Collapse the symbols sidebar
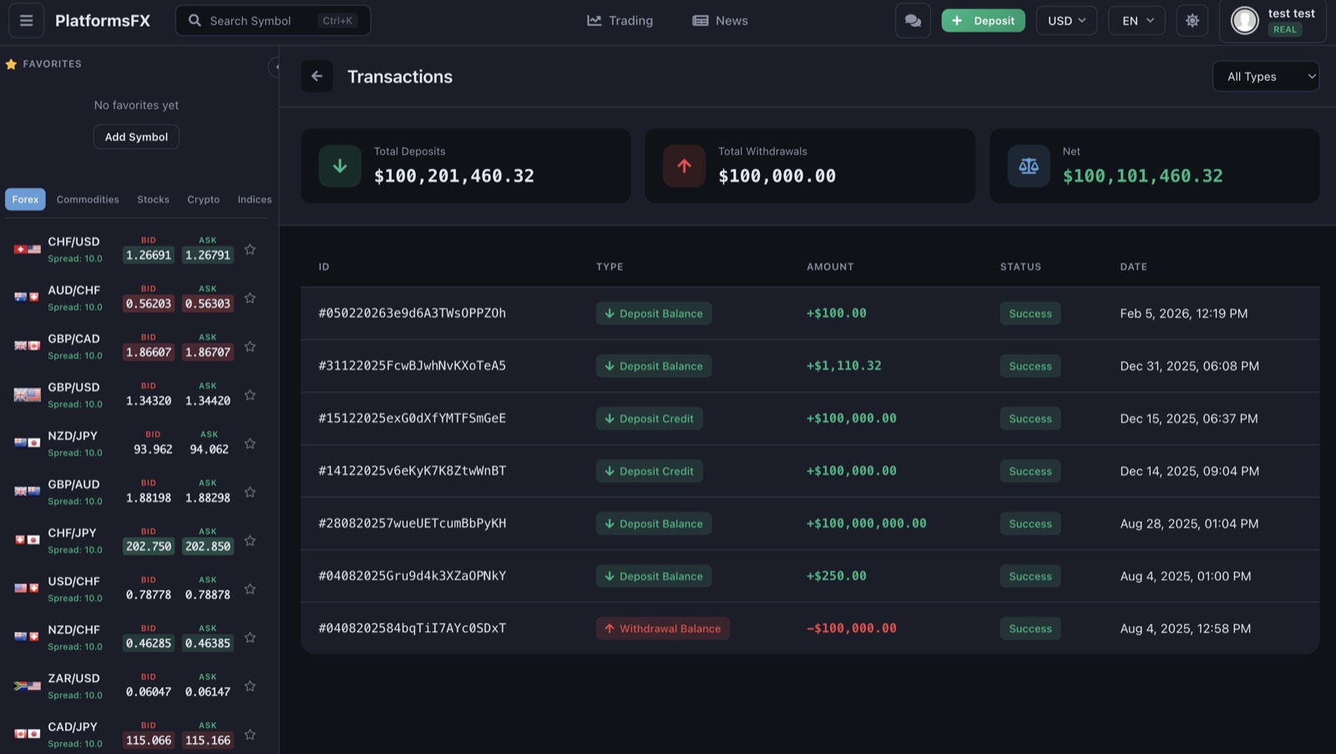The height and width of the screenshot is (754, 1336). (x=276, y=67)
